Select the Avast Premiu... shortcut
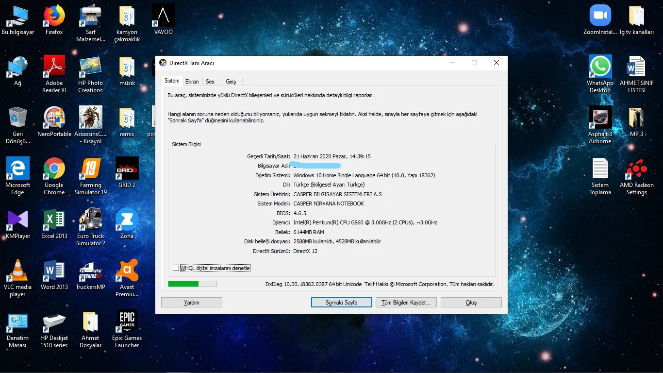 point(127,279)
